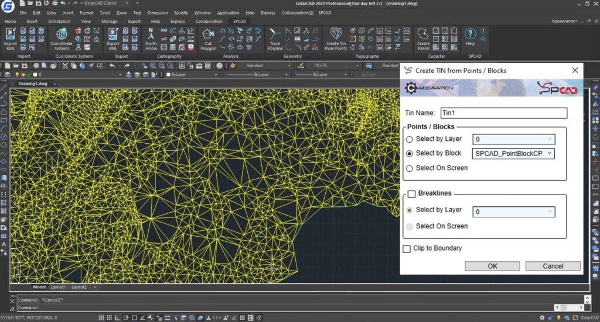Open SPCAD Help icon

point(471,37)
